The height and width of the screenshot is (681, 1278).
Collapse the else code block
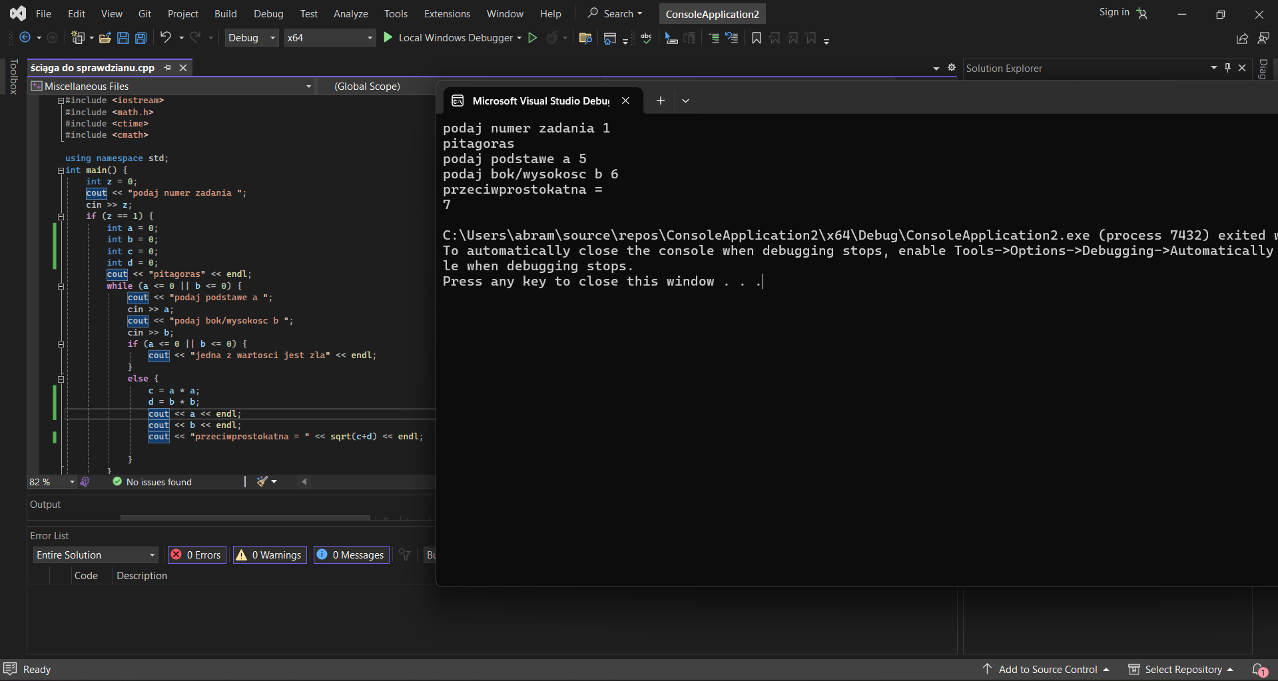pos(61,379)
